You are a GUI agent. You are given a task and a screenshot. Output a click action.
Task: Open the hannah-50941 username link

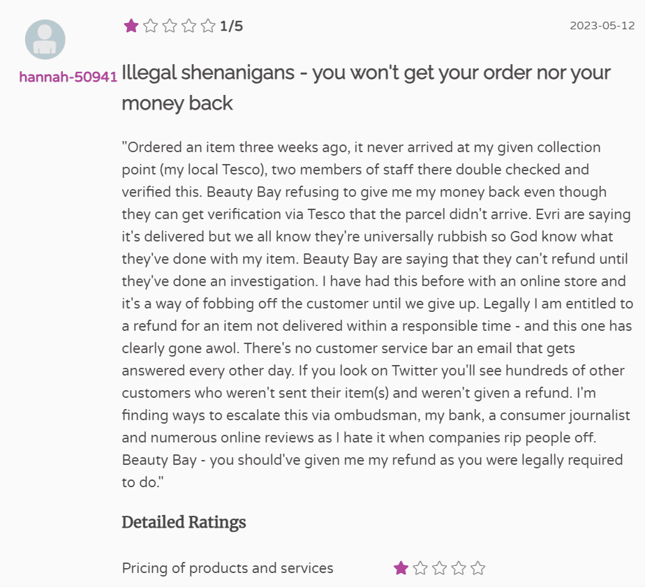(x=68, y=77)
